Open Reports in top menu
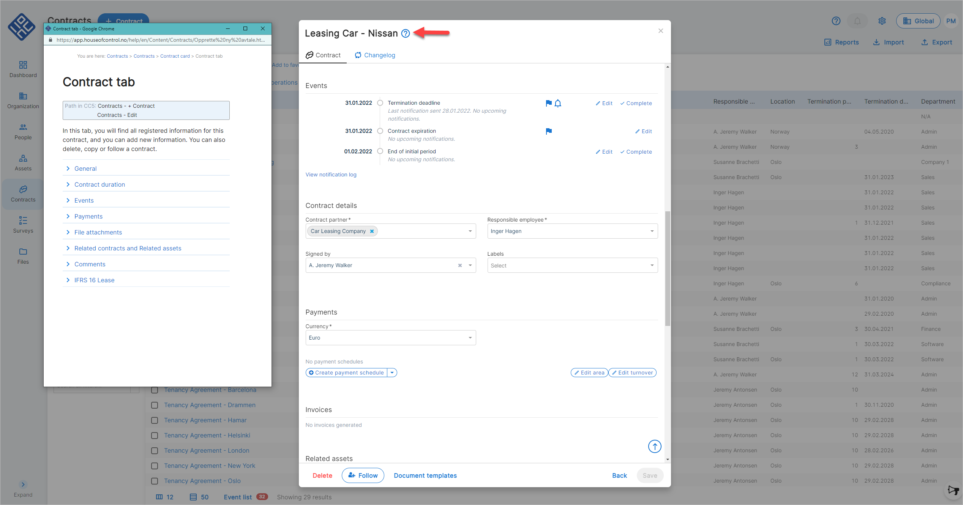Viewport: 963px width, 505px height. 841,42
